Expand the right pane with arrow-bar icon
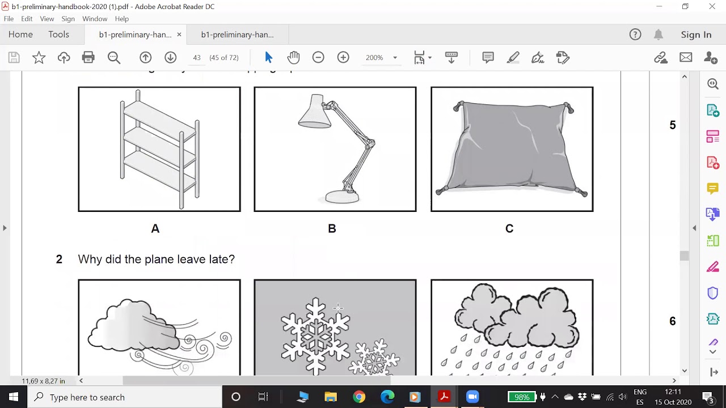 tap(714, 372)
